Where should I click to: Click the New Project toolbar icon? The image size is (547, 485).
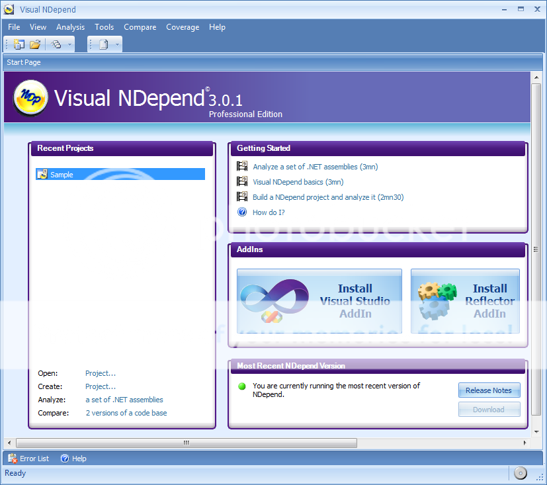(x=19, y=44)
